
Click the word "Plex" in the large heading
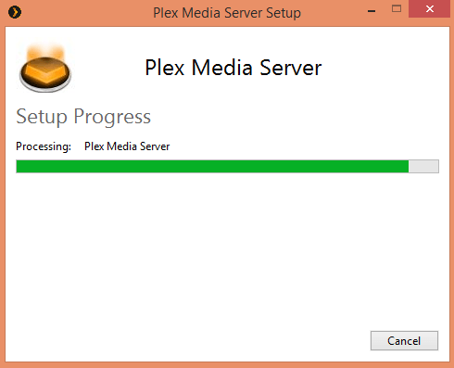[165, 68]
